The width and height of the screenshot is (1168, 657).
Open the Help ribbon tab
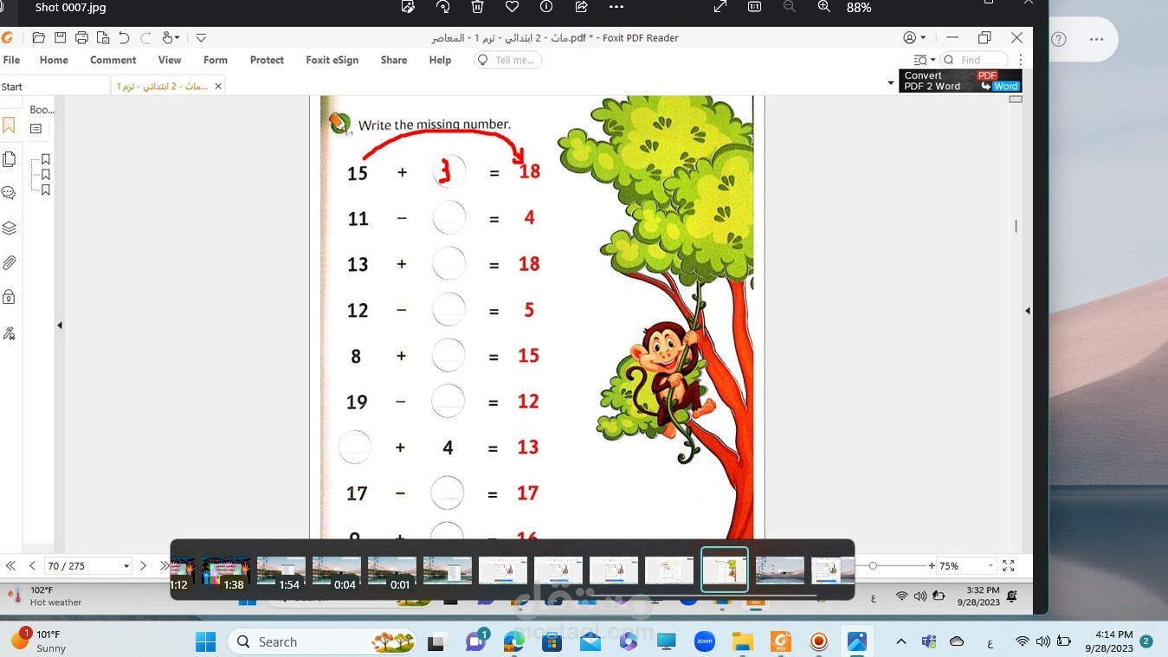440,60
